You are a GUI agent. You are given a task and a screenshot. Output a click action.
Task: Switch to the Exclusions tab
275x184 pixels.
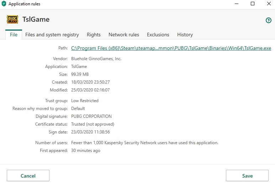click(158, 35)
